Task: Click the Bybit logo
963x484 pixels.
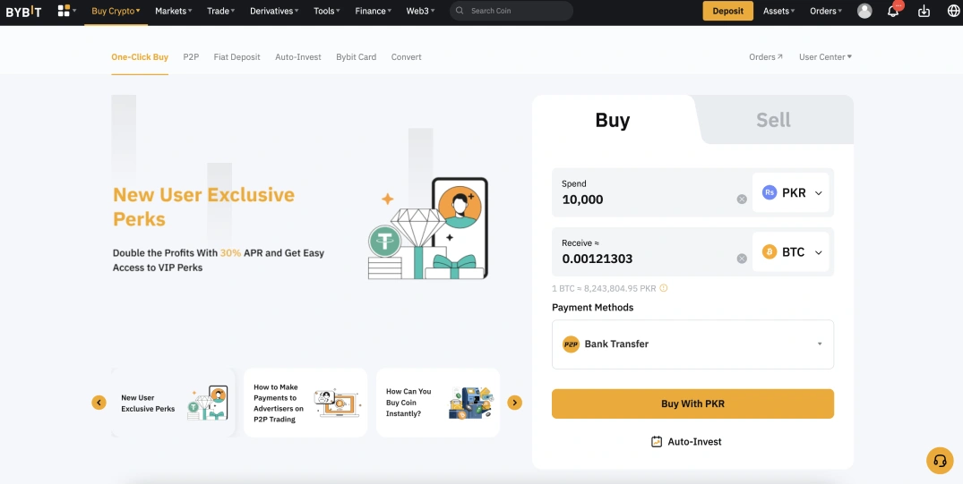Action: point(24,11)
